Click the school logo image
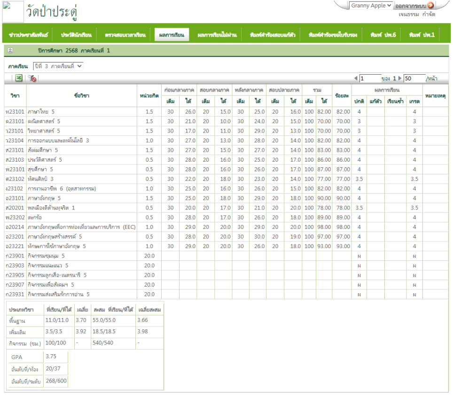The image size is (453, 398). click(13, 12)
